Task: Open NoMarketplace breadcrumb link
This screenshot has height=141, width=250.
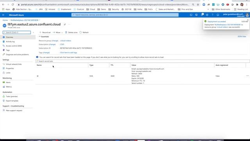Action: 24,20
